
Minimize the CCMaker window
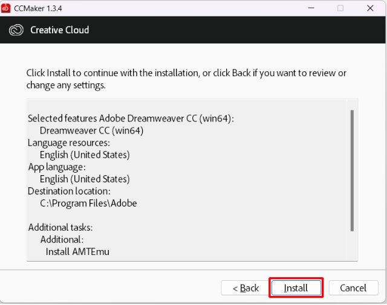point(311,8)
